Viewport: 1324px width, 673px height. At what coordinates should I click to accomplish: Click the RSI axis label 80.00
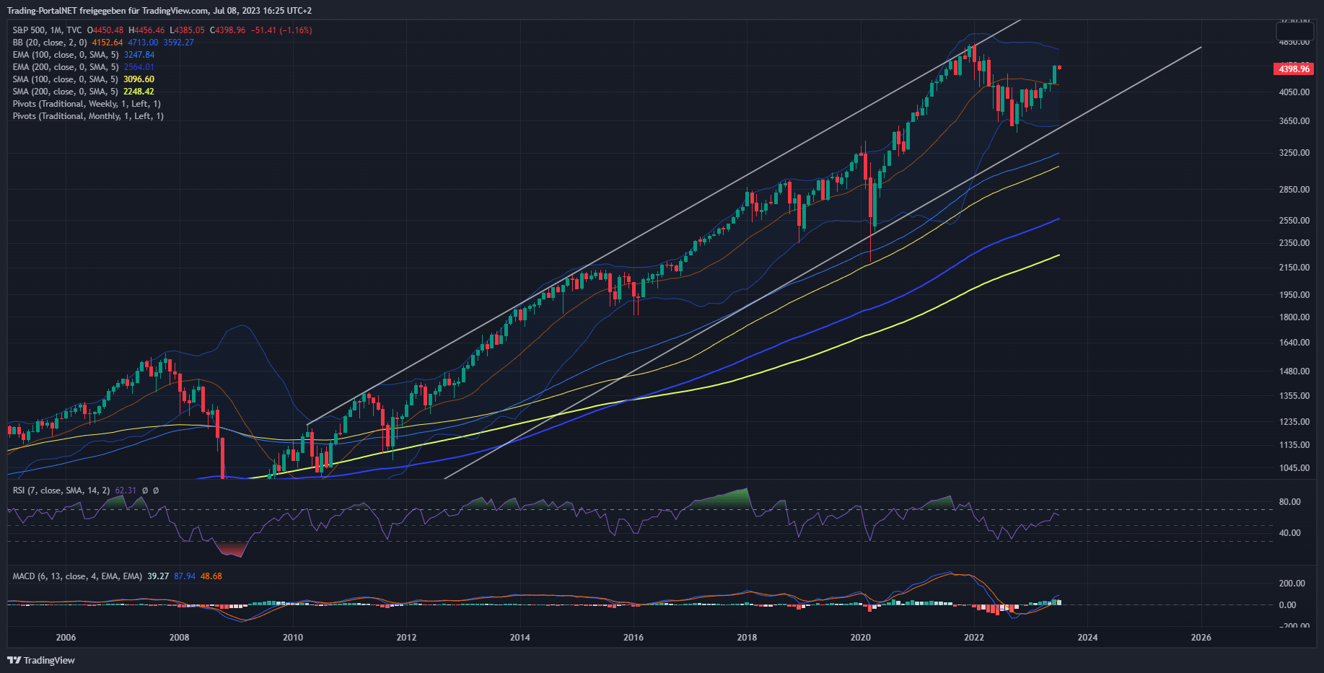(1290, 502)
